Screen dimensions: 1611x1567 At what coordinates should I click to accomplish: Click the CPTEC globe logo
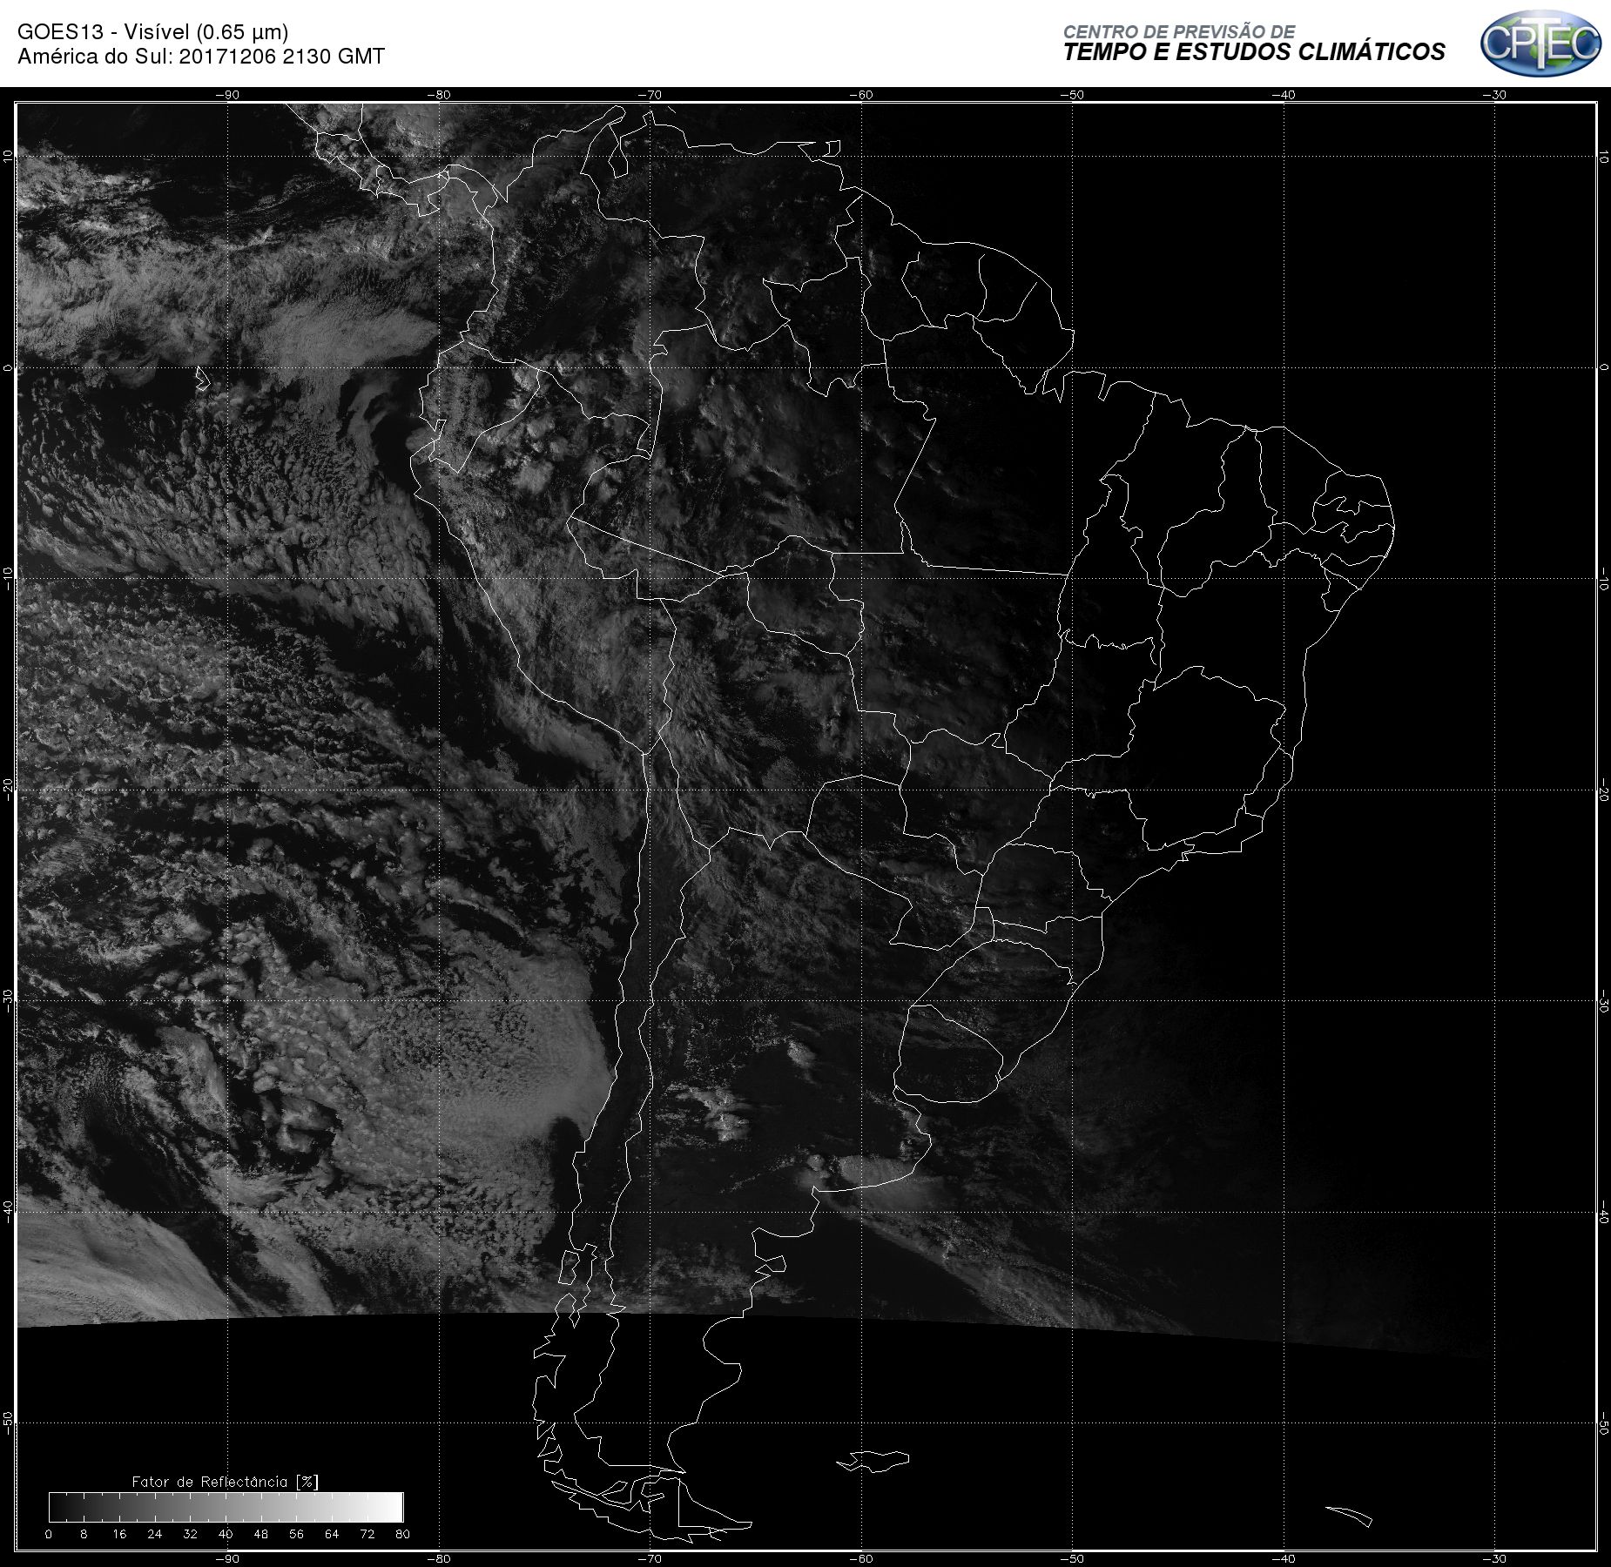point(1540,43)
